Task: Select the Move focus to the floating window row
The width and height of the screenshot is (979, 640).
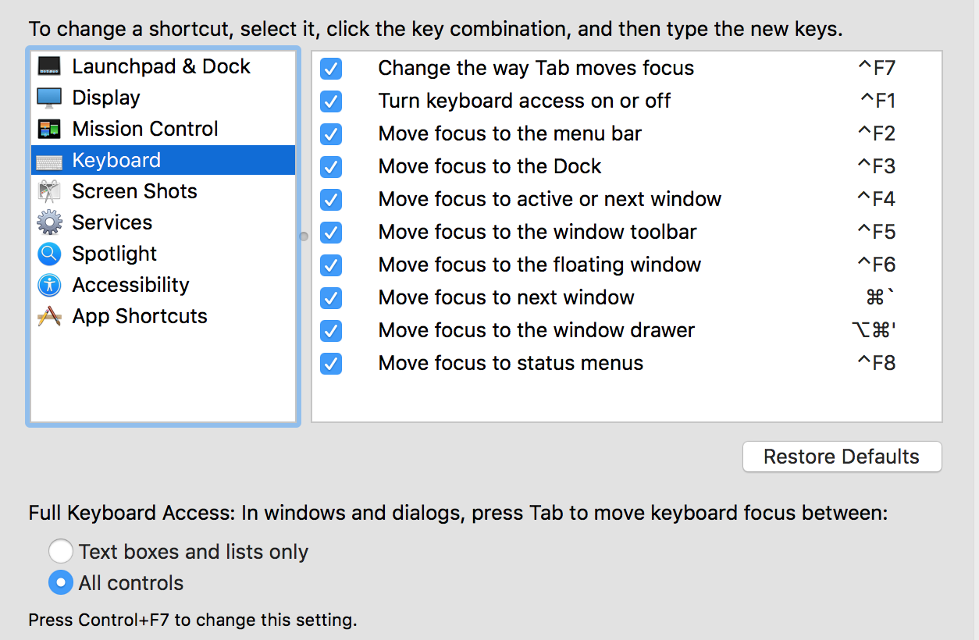Action: click(x=626, y=265)
